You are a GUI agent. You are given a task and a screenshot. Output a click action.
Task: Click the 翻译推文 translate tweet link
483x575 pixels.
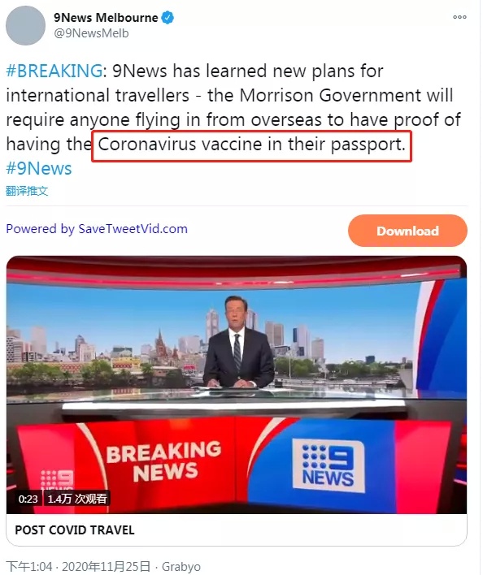pos(27,191)
